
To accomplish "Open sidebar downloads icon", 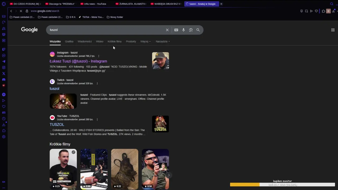I will coord(4,125).
